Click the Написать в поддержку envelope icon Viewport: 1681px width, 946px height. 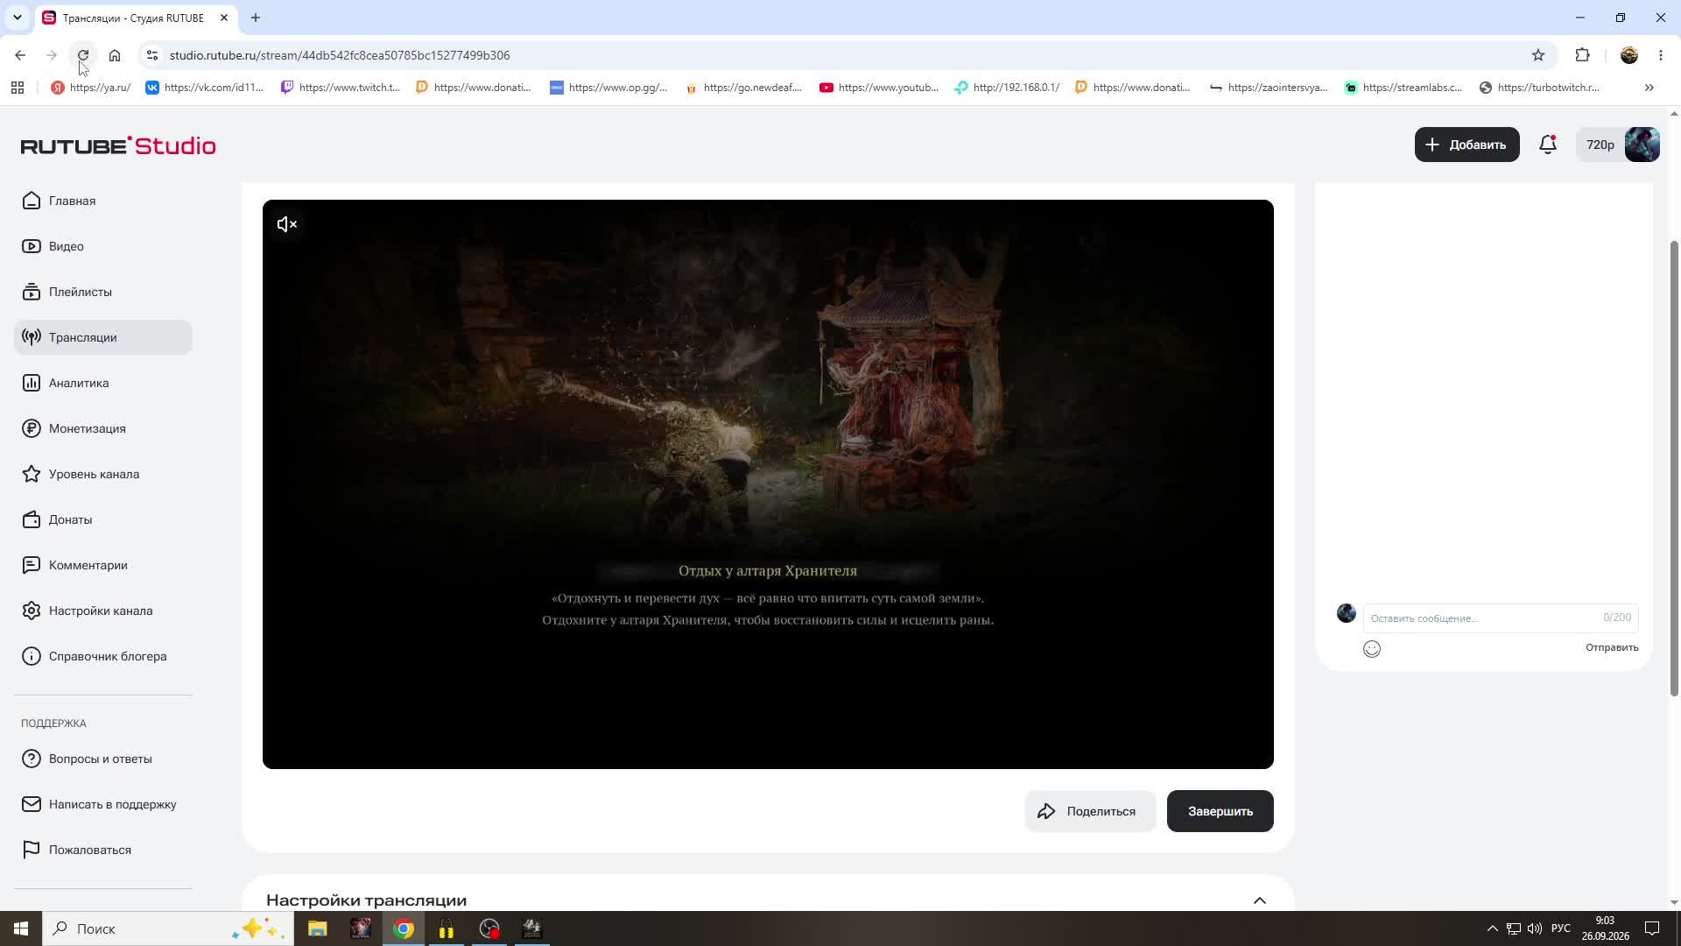click(x=32, y=804)
